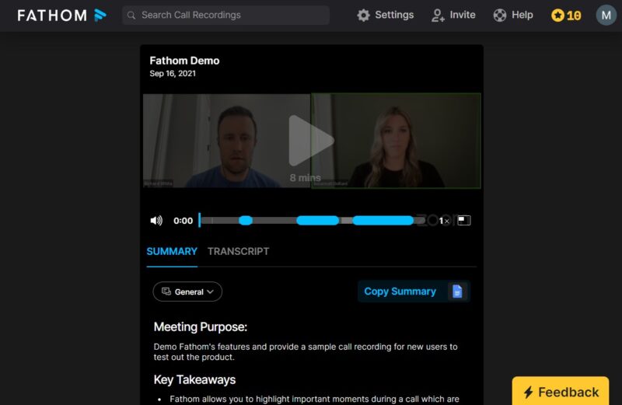
Task: Click the Fathom Demo title
Action: point(184,61)
